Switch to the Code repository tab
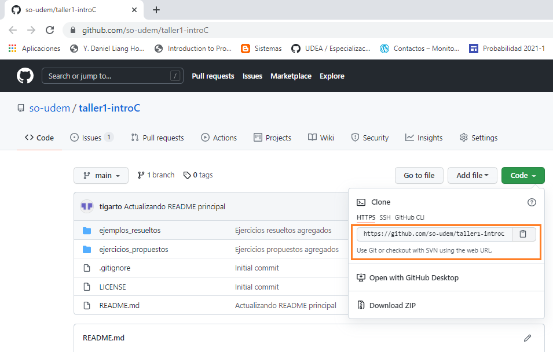The image size is (553, 352). click(x=39, y=138)
